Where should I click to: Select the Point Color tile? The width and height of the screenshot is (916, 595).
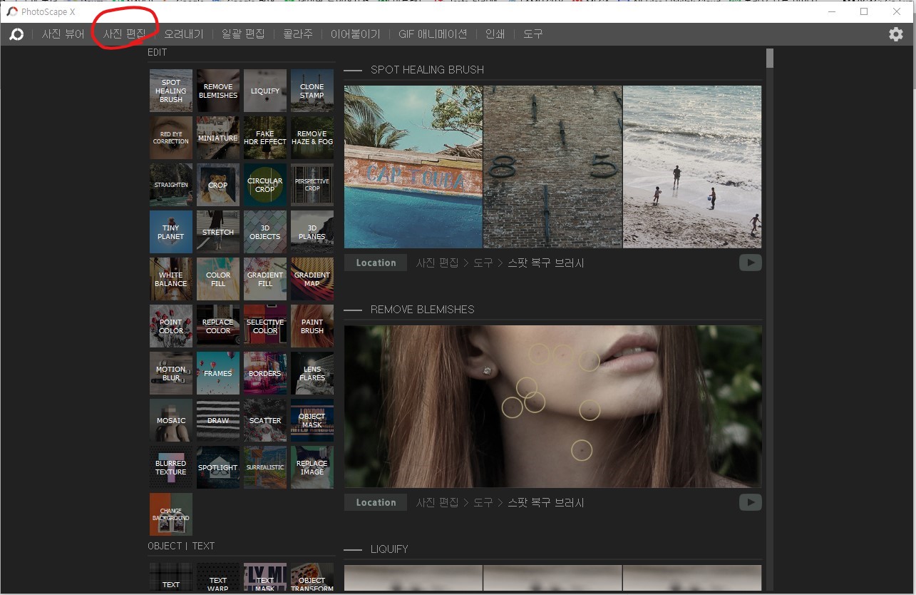(171, 326)
